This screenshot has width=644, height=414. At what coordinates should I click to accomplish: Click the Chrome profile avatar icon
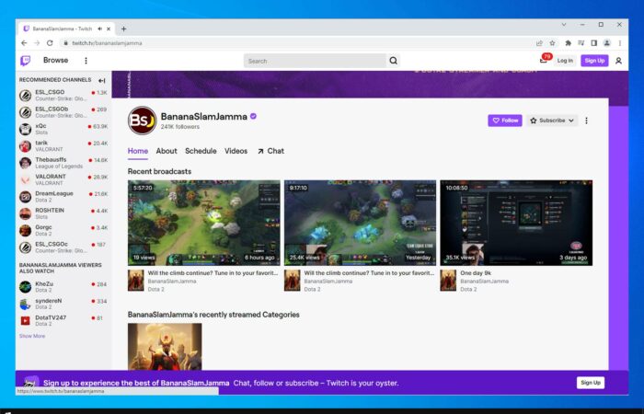[x=606, y=43]
